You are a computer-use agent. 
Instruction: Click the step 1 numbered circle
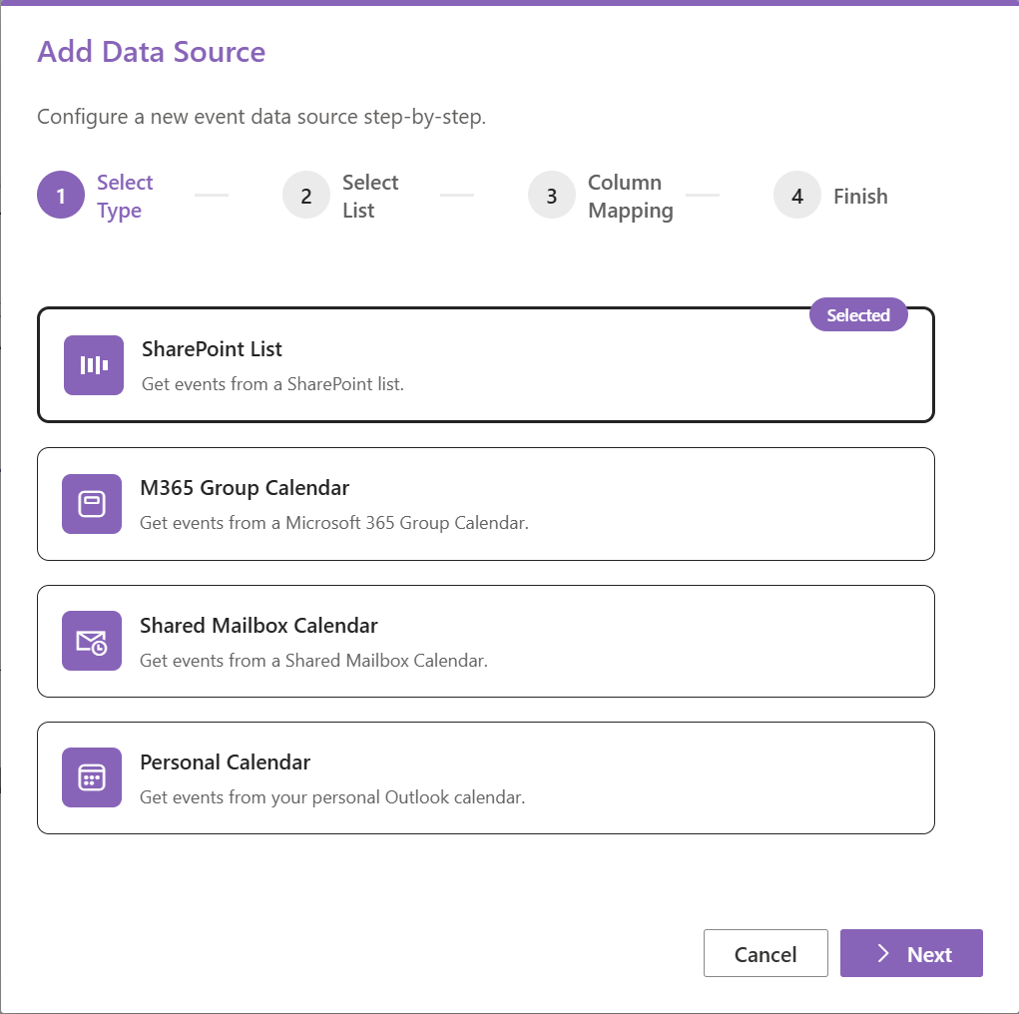click(61, 197)
